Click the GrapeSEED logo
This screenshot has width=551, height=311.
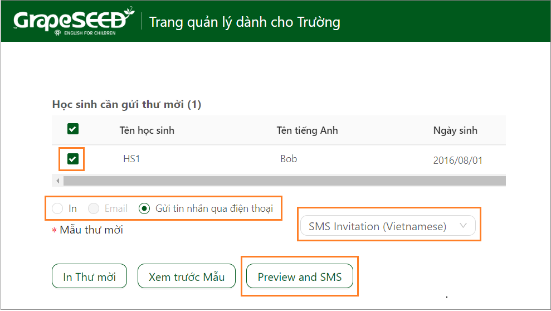click(x=74, y=21)
